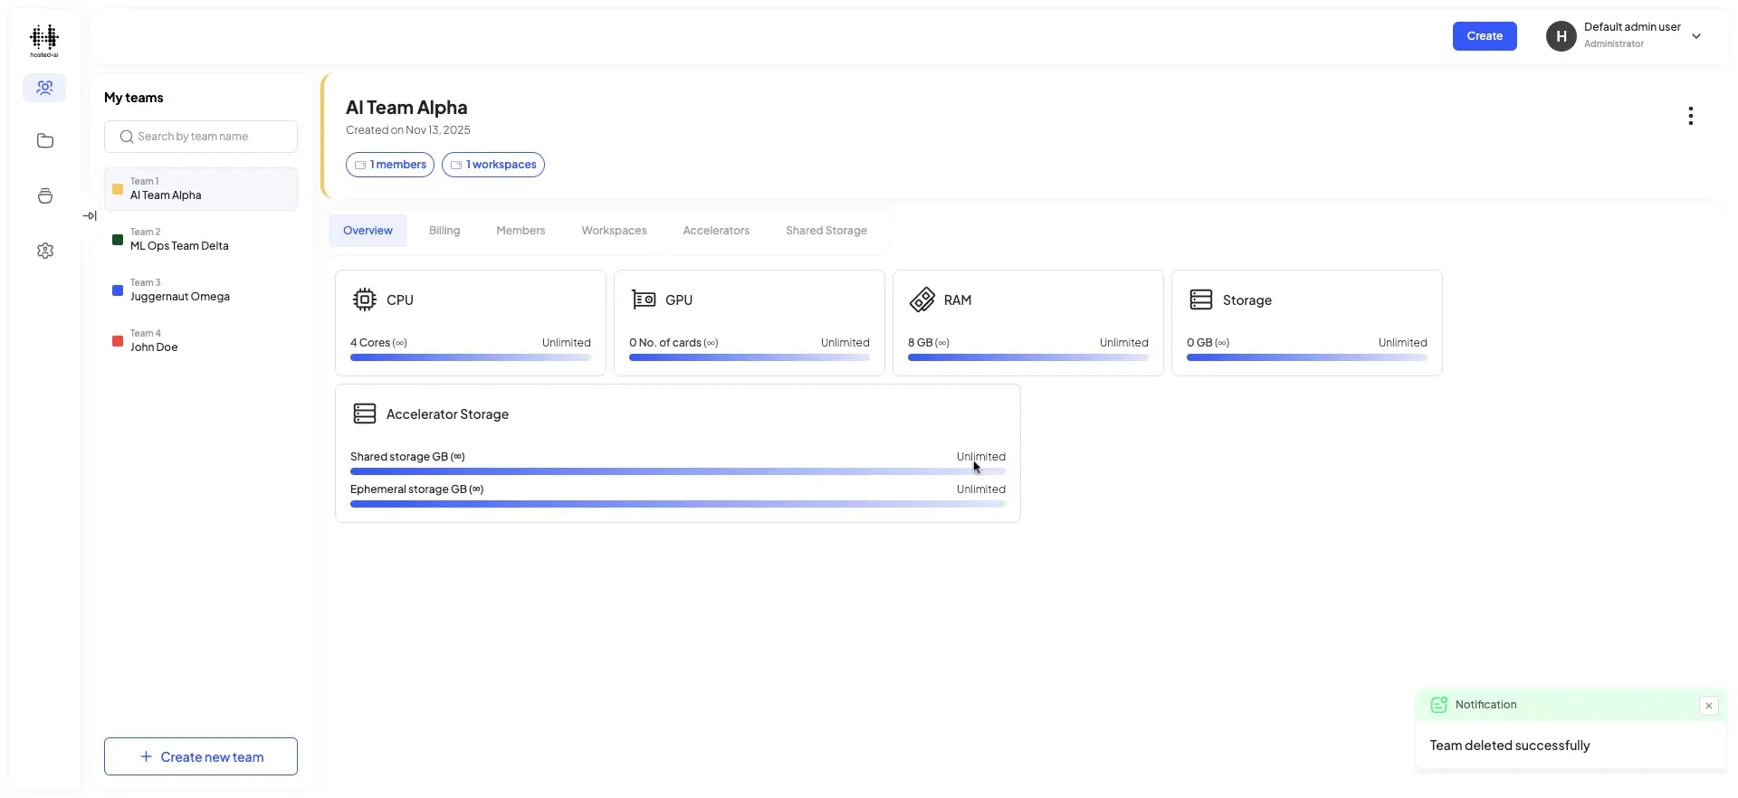
Task: Click the Default admin user name
Action: (1632, 27)
